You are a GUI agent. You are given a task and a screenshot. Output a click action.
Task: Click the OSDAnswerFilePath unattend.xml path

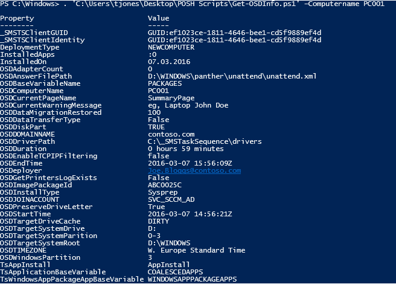pyautogui.click(x=232, y=76)
